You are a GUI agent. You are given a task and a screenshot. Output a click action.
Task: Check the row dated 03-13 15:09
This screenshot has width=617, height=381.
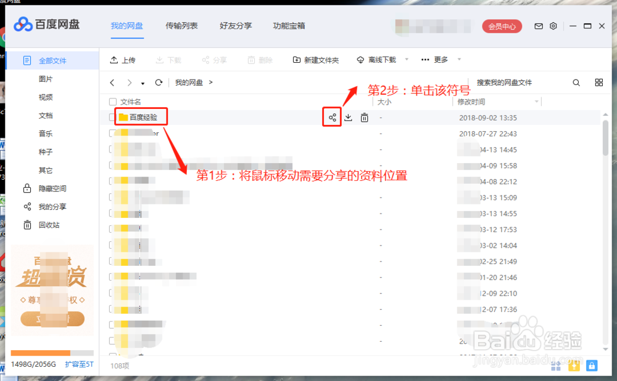112,198
